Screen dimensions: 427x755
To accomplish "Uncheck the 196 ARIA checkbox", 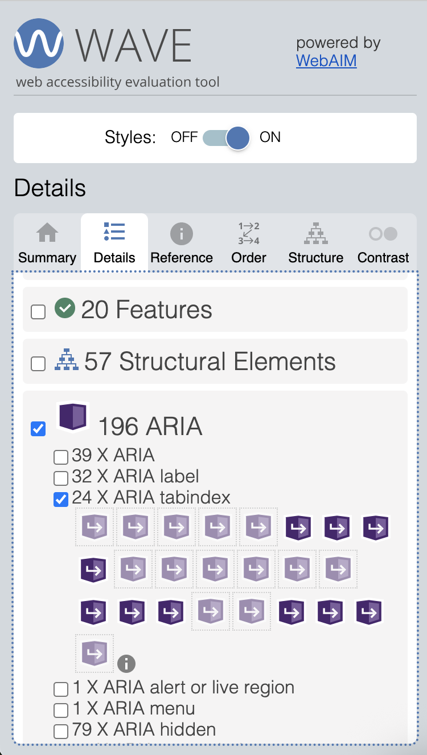I will (38, 429).
